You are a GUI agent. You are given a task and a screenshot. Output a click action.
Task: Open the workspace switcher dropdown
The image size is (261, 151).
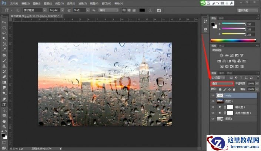(x=248, y=10)
